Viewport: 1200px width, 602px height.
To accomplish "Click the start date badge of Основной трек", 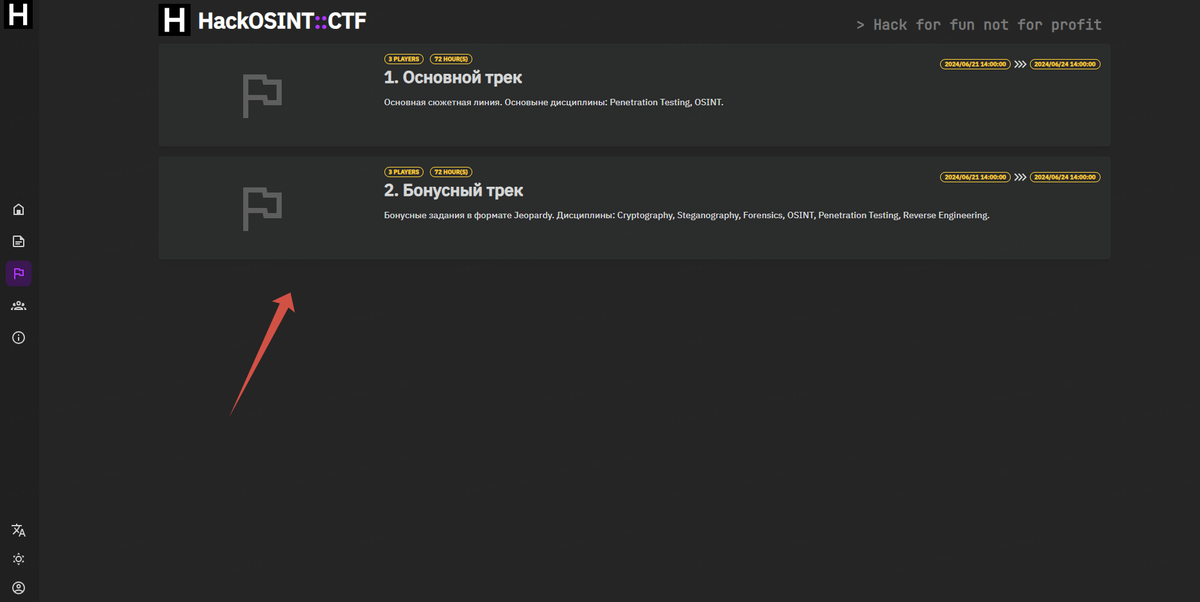I will tap(975, 64).
